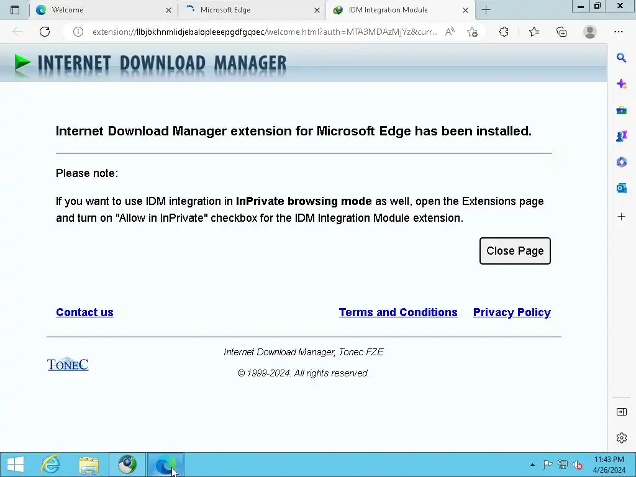This screenshot has height=477, width=636.
Task: Refresh the current page
Action: point(45,32)
